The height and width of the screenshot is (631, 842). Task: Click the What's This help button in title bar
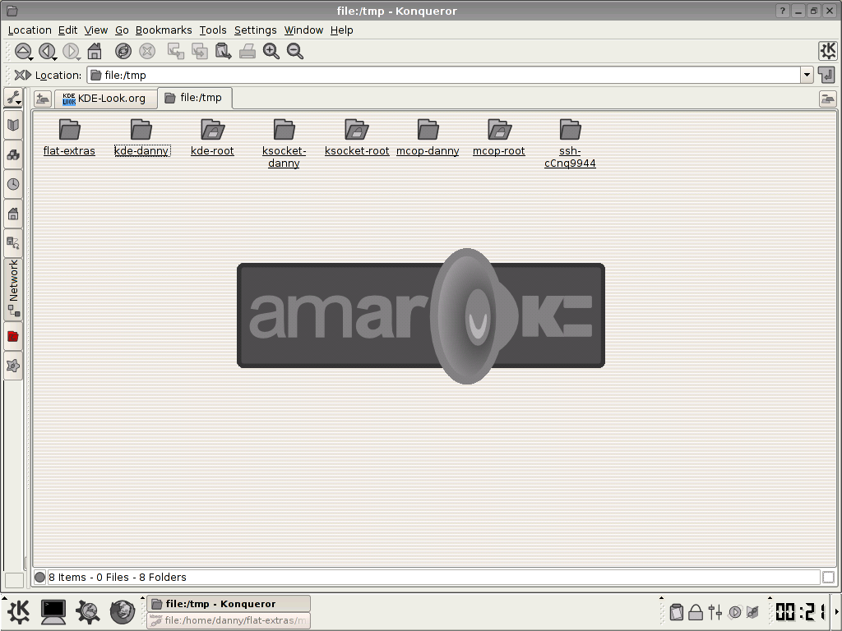783,11
